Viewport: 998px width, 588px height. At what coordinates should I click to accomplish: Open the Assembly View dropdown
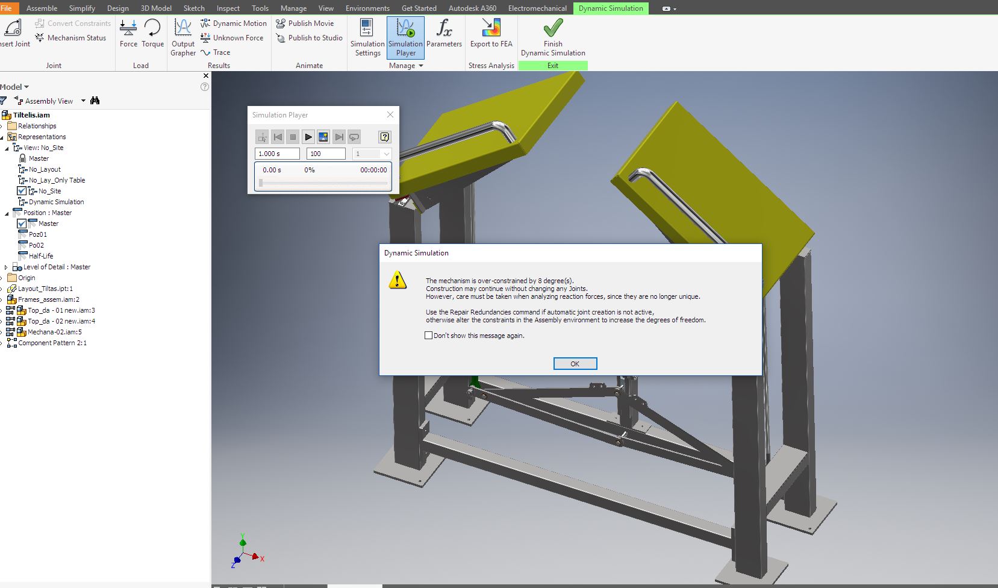83,101
